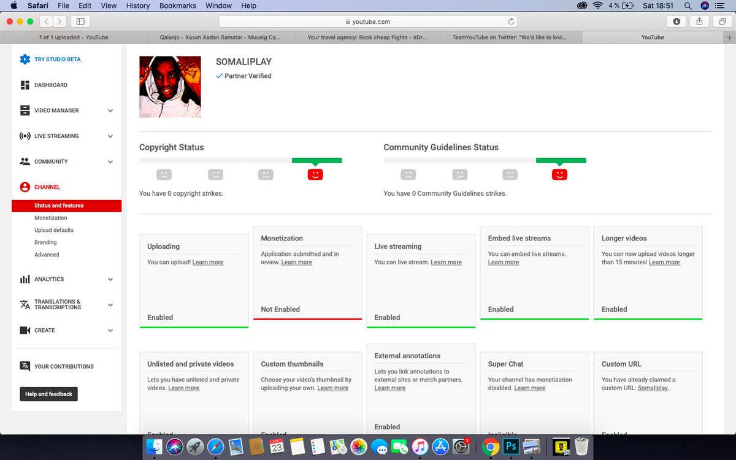Open Google Chrome from the Dock

pyautogui.click(x=489, y=447)
